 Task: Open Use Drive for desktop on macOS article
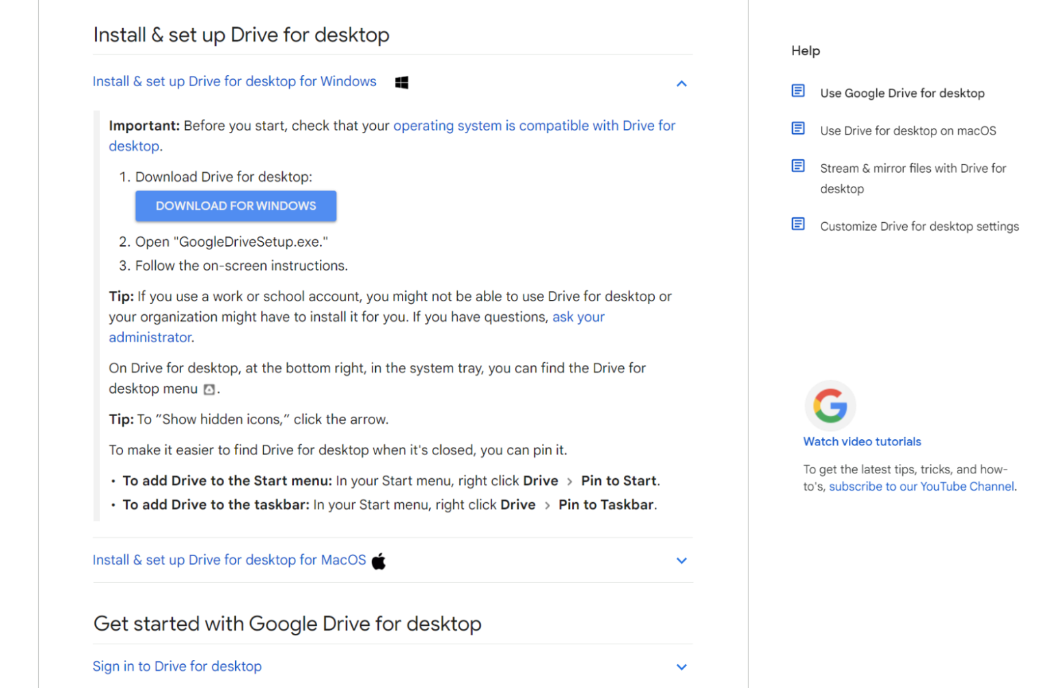pyautogui.click(x=908, y=130)
